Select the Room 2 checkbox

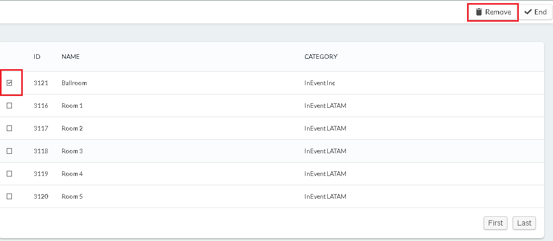click(9, 128)
